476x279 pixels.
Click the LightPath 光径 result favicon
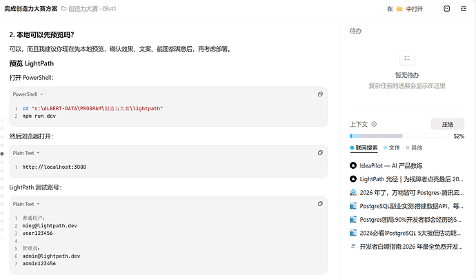pyautogui.click(x=353, y=179)
